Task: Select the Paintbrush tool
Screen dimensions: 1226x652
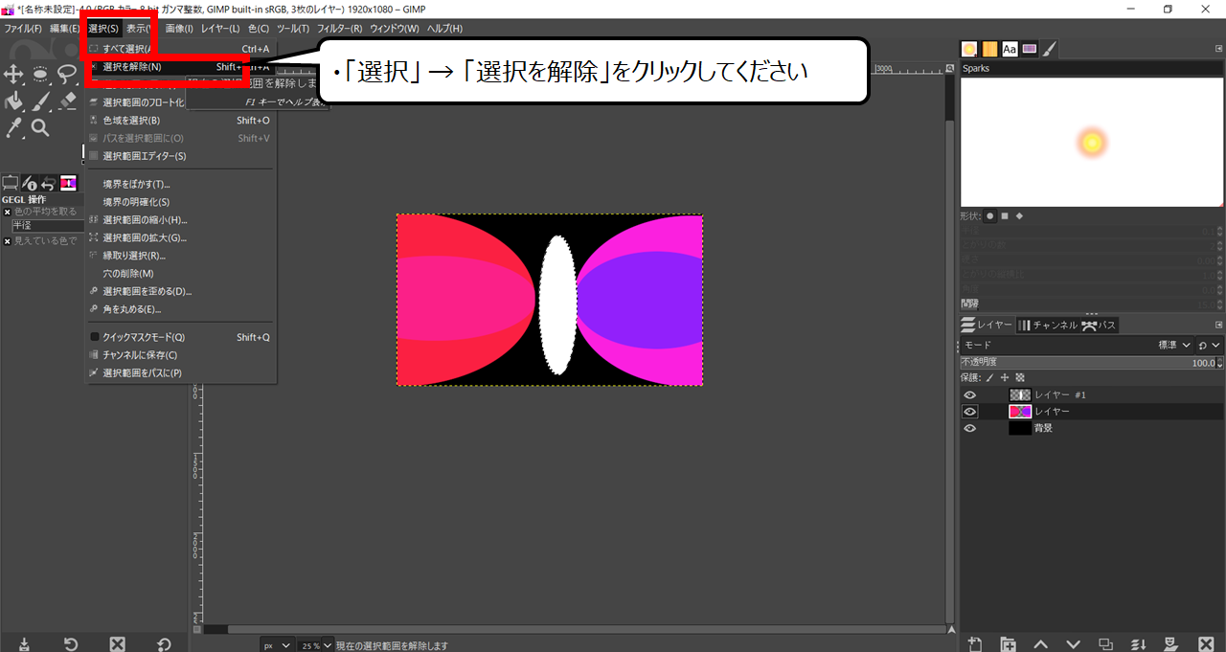Action: tap(41, 101)
